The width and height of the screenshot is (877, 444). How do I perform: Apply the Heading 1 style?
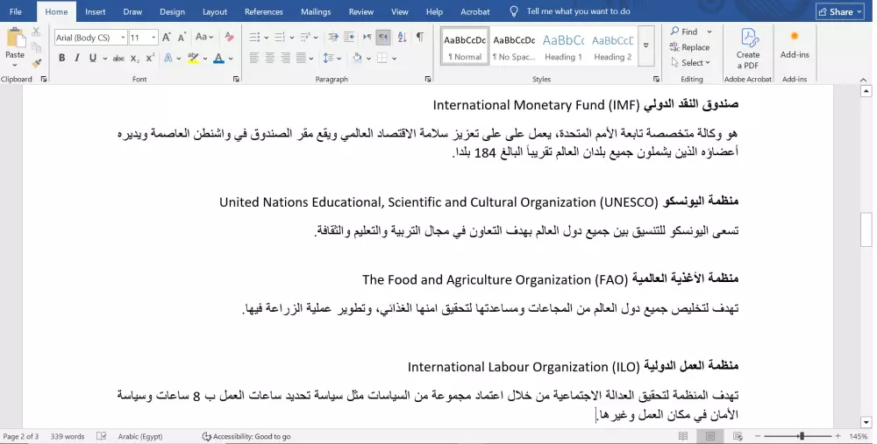[x=563, y=46]
